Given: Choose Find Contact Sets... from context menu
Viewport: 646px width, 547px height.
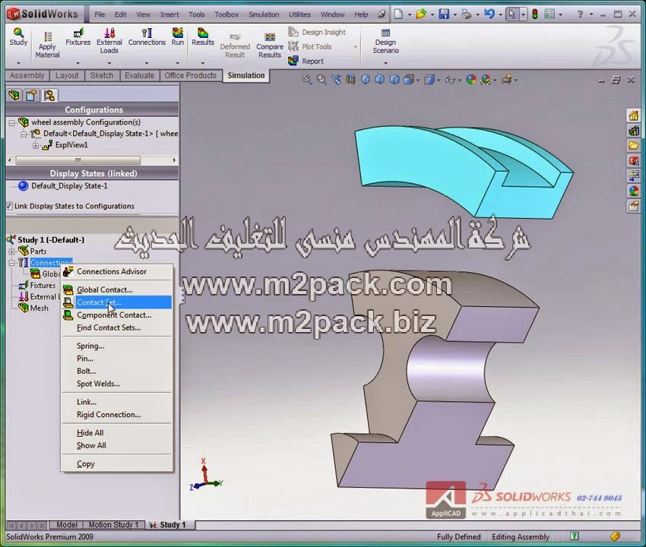Looking at the screenshot, I should click(109, 328).
